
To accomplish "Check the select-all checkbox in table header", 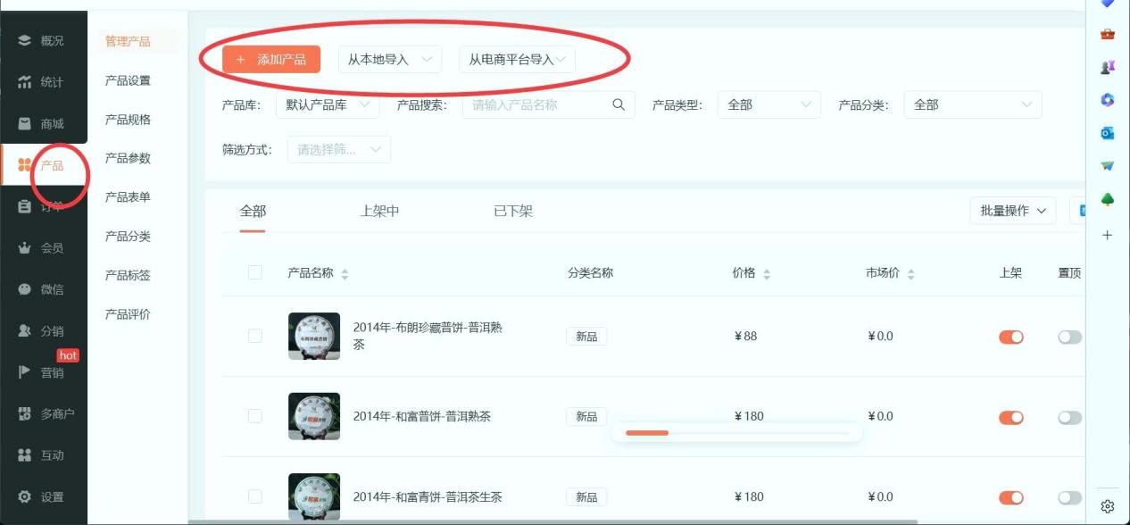I will (x=255, y=272).
